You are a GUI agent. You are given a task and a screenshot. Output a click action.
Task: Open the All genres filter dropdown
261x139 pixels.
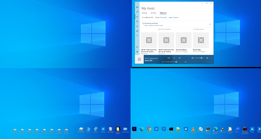tap(176, 17)
